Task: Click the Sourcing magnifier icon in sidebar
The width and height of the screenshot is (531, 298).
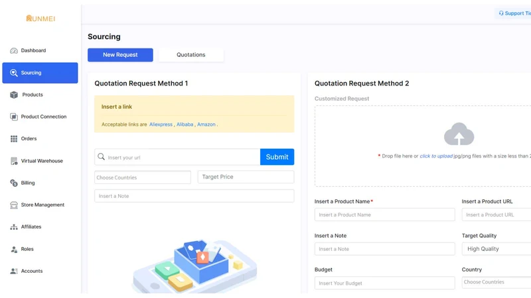Action: coord(13,73)
